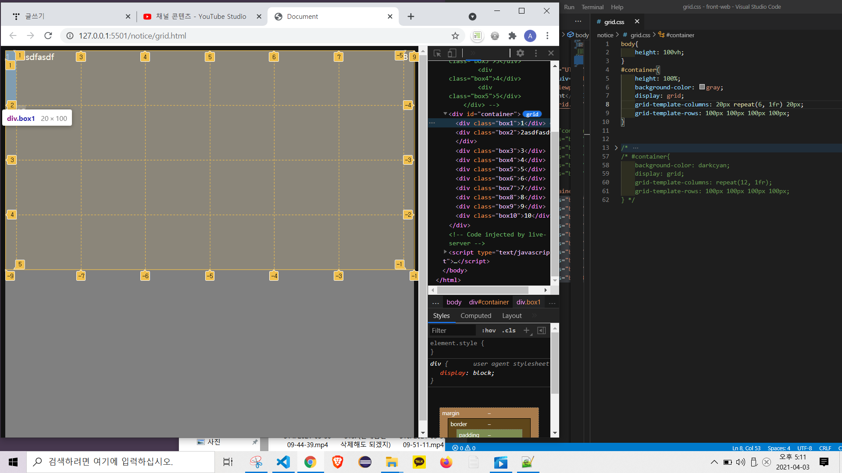The width and height of the screenshot is (842, 473).
Task: Change Spaces: 4 indentation setting
Action: point(779,448)
